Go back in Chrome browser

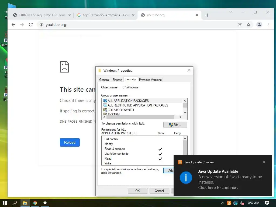pyautogui.click(x=13, y=25)
